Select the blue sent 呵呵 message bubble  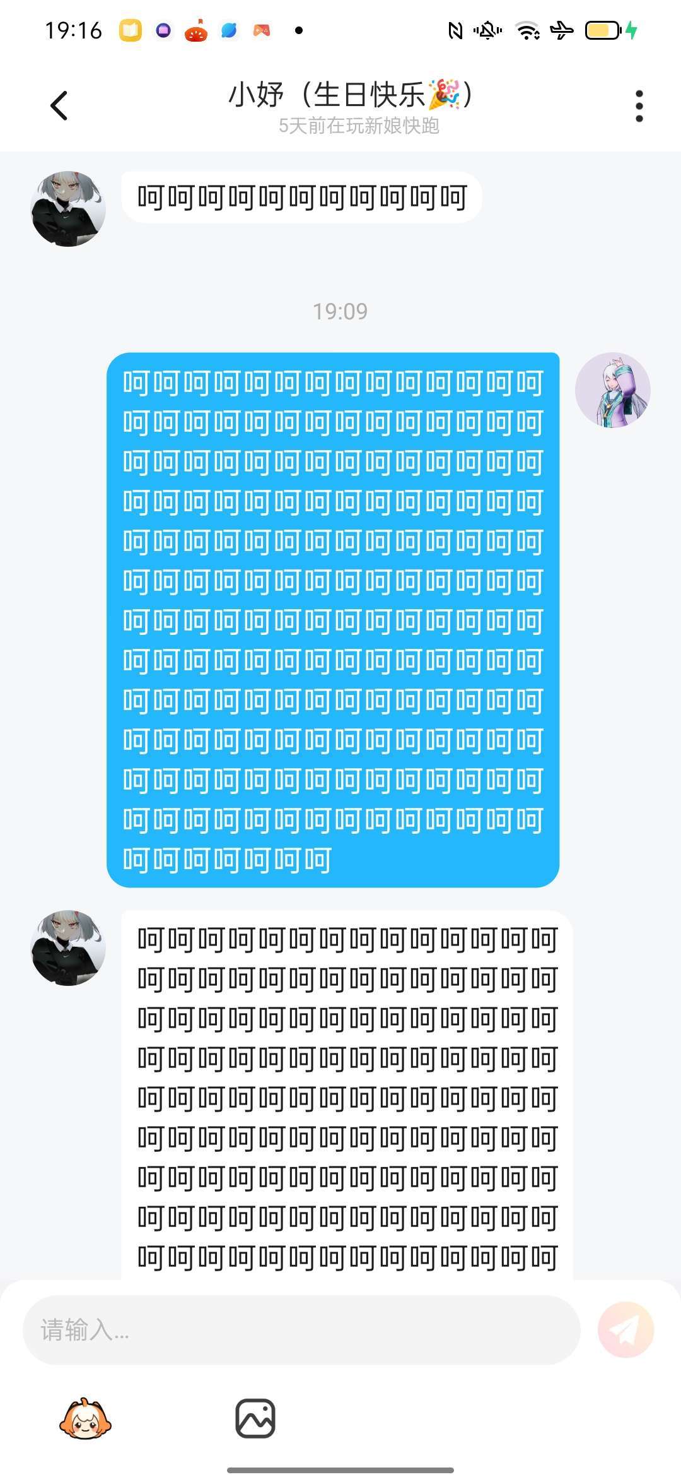coord(333,620)
